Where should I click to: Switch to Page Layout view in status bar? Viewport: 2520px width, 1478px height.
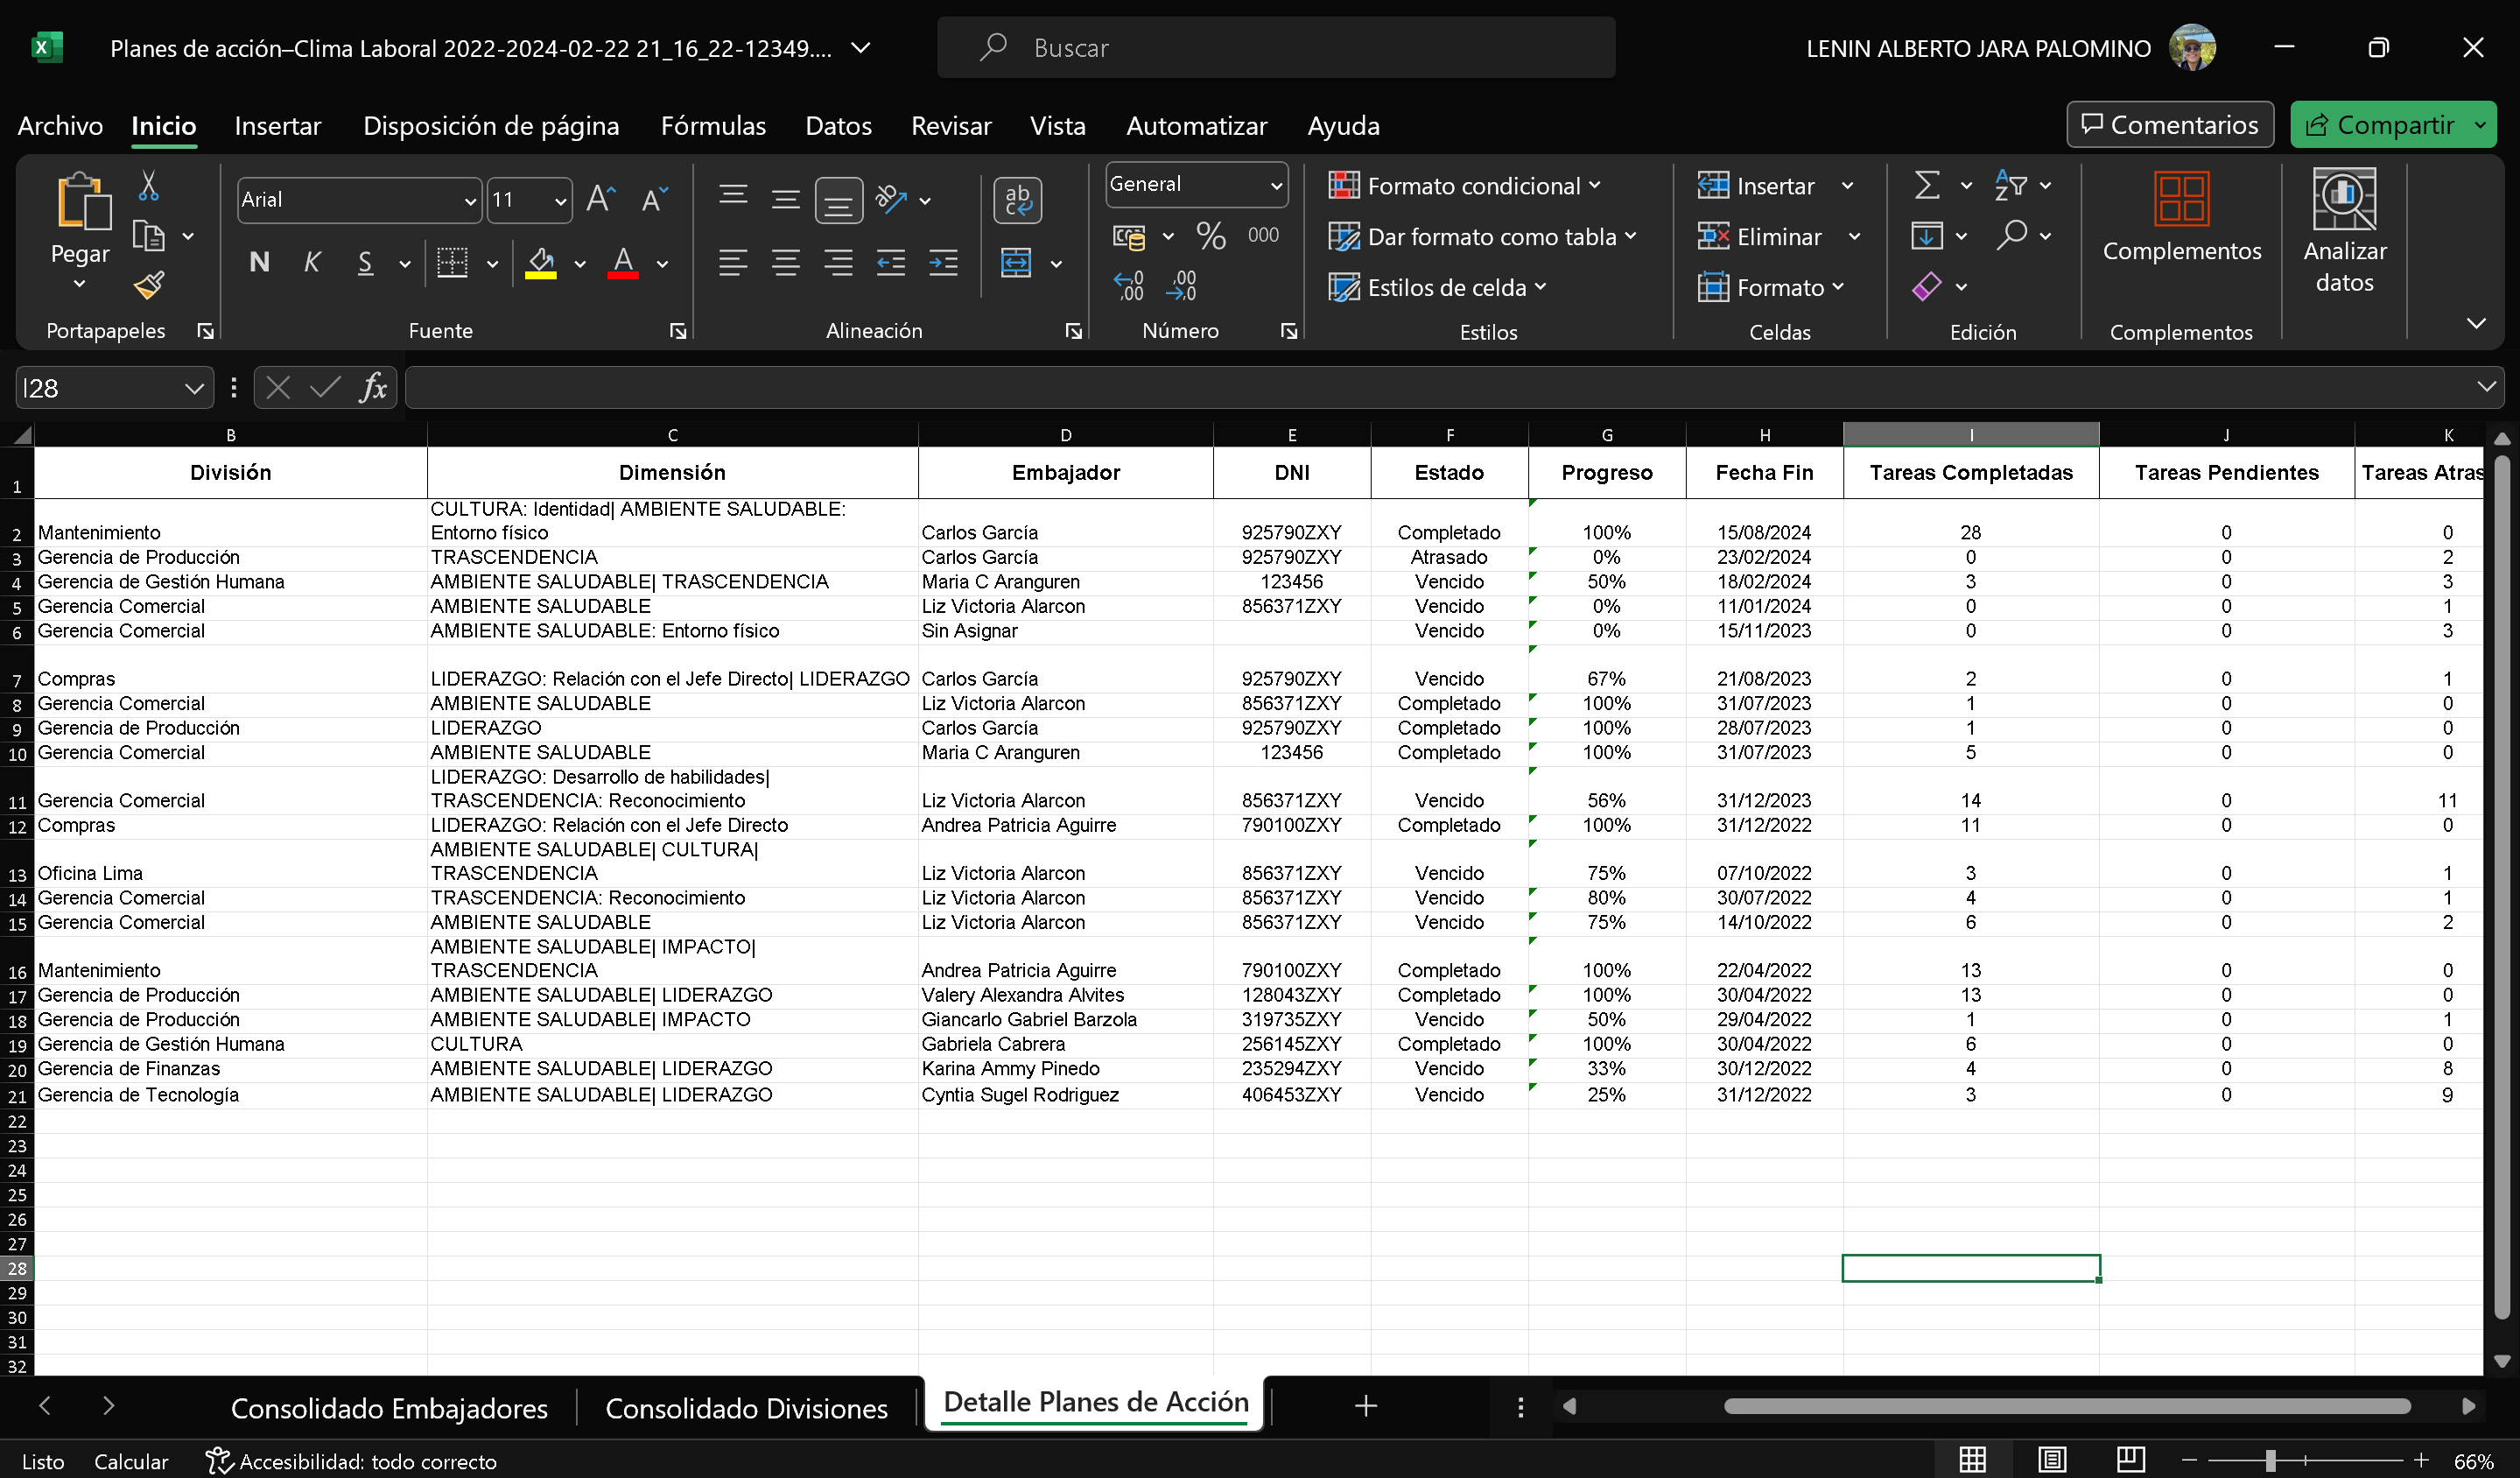[2052, 1461]
